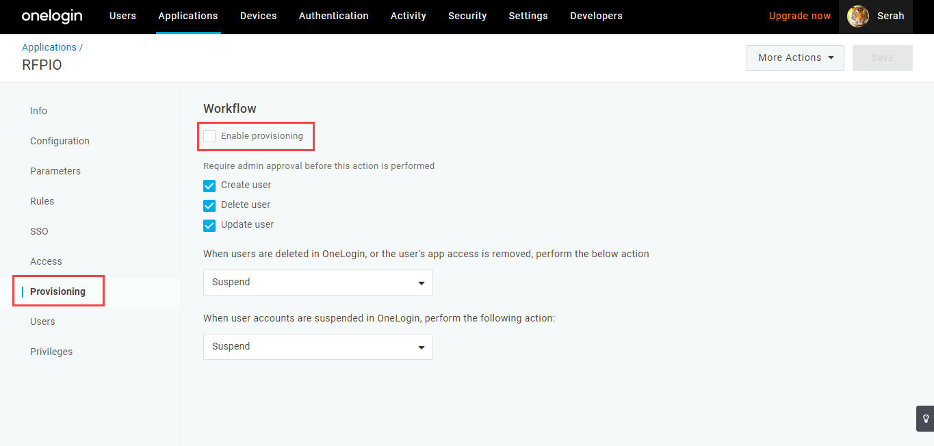The width and height of the screenshot is (934, 446).
Task: Open the Parameters sidebar tab
Action: click(x=55, y=171)
